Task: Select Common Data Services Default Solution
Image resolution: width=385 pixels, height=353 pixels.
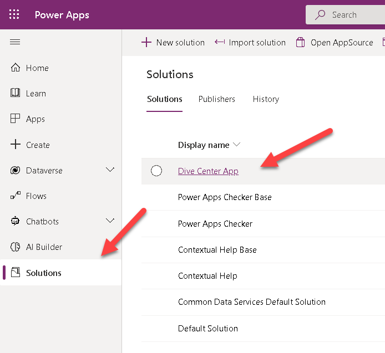Action: pos(263,302)
